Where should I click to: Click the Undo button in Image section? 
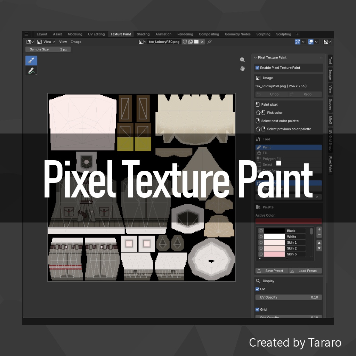(x=272, y=94)
